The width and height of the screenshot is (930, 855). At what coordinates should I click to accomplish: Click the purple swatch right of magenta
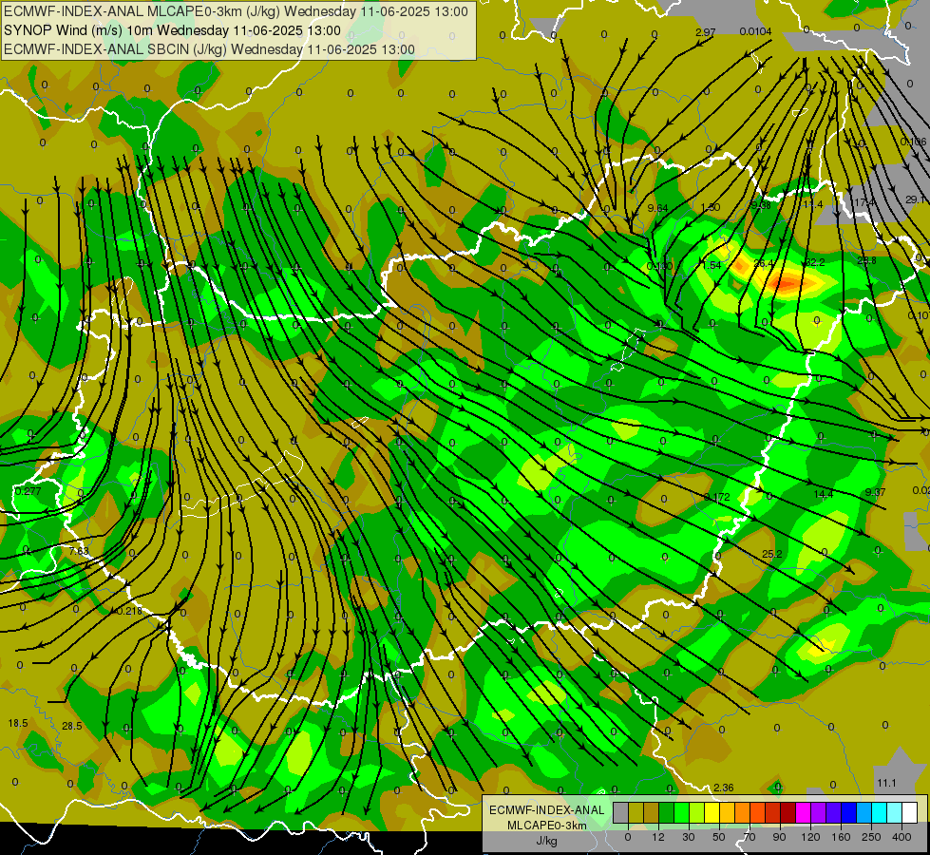click(819, 812)
